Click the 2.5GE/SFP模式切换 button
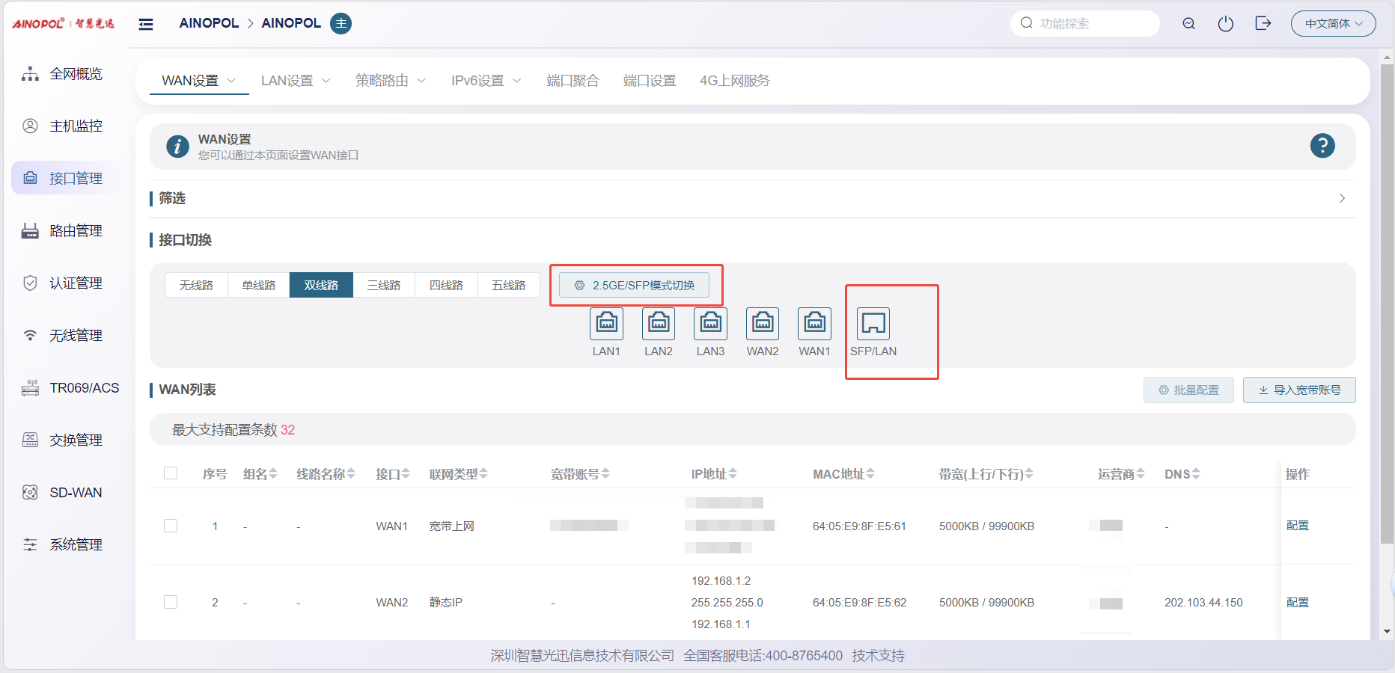Screen dimensions: 1395x673 click(635, 286)
